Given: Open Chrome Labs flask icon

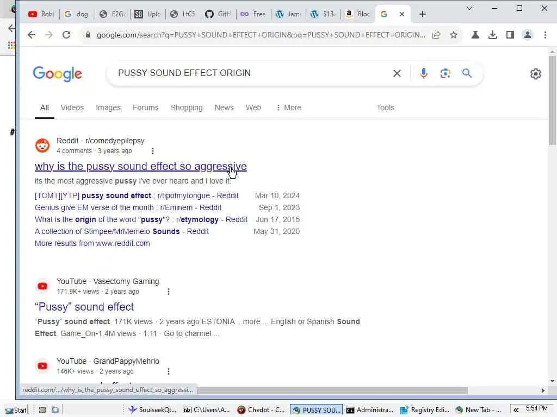Looking at the screenshot, I should click(x=475, y=35).
